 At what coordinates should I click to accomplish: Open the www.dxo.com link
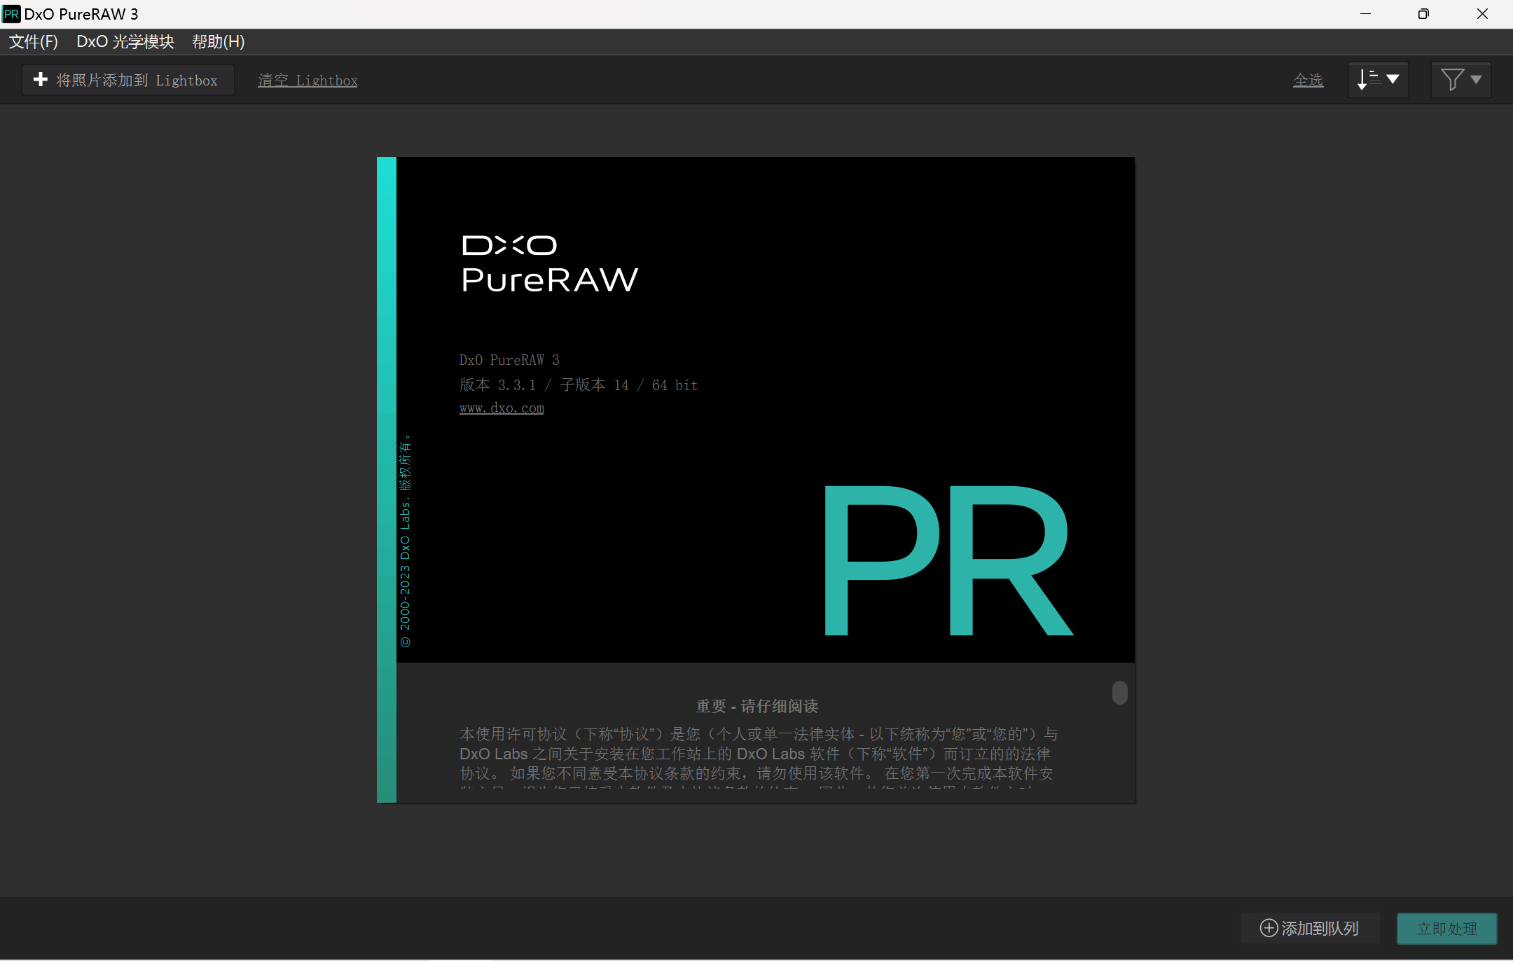click(502, 408)
